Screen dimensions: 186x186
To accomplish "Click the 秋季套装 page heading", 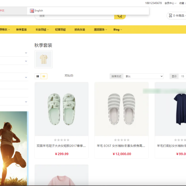I will coord(43,45).
